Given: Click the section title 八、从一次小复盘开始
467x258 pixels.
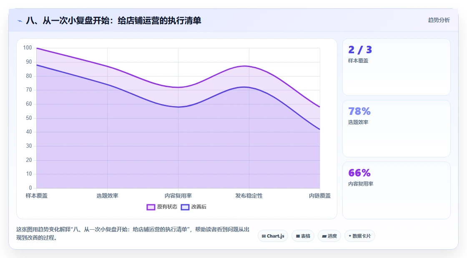Looking at the screenshot, I should 113,20.
